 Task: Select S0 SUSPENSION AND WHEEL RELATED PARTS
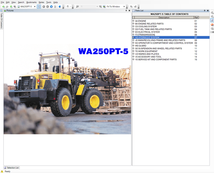(x=158, y=48)
